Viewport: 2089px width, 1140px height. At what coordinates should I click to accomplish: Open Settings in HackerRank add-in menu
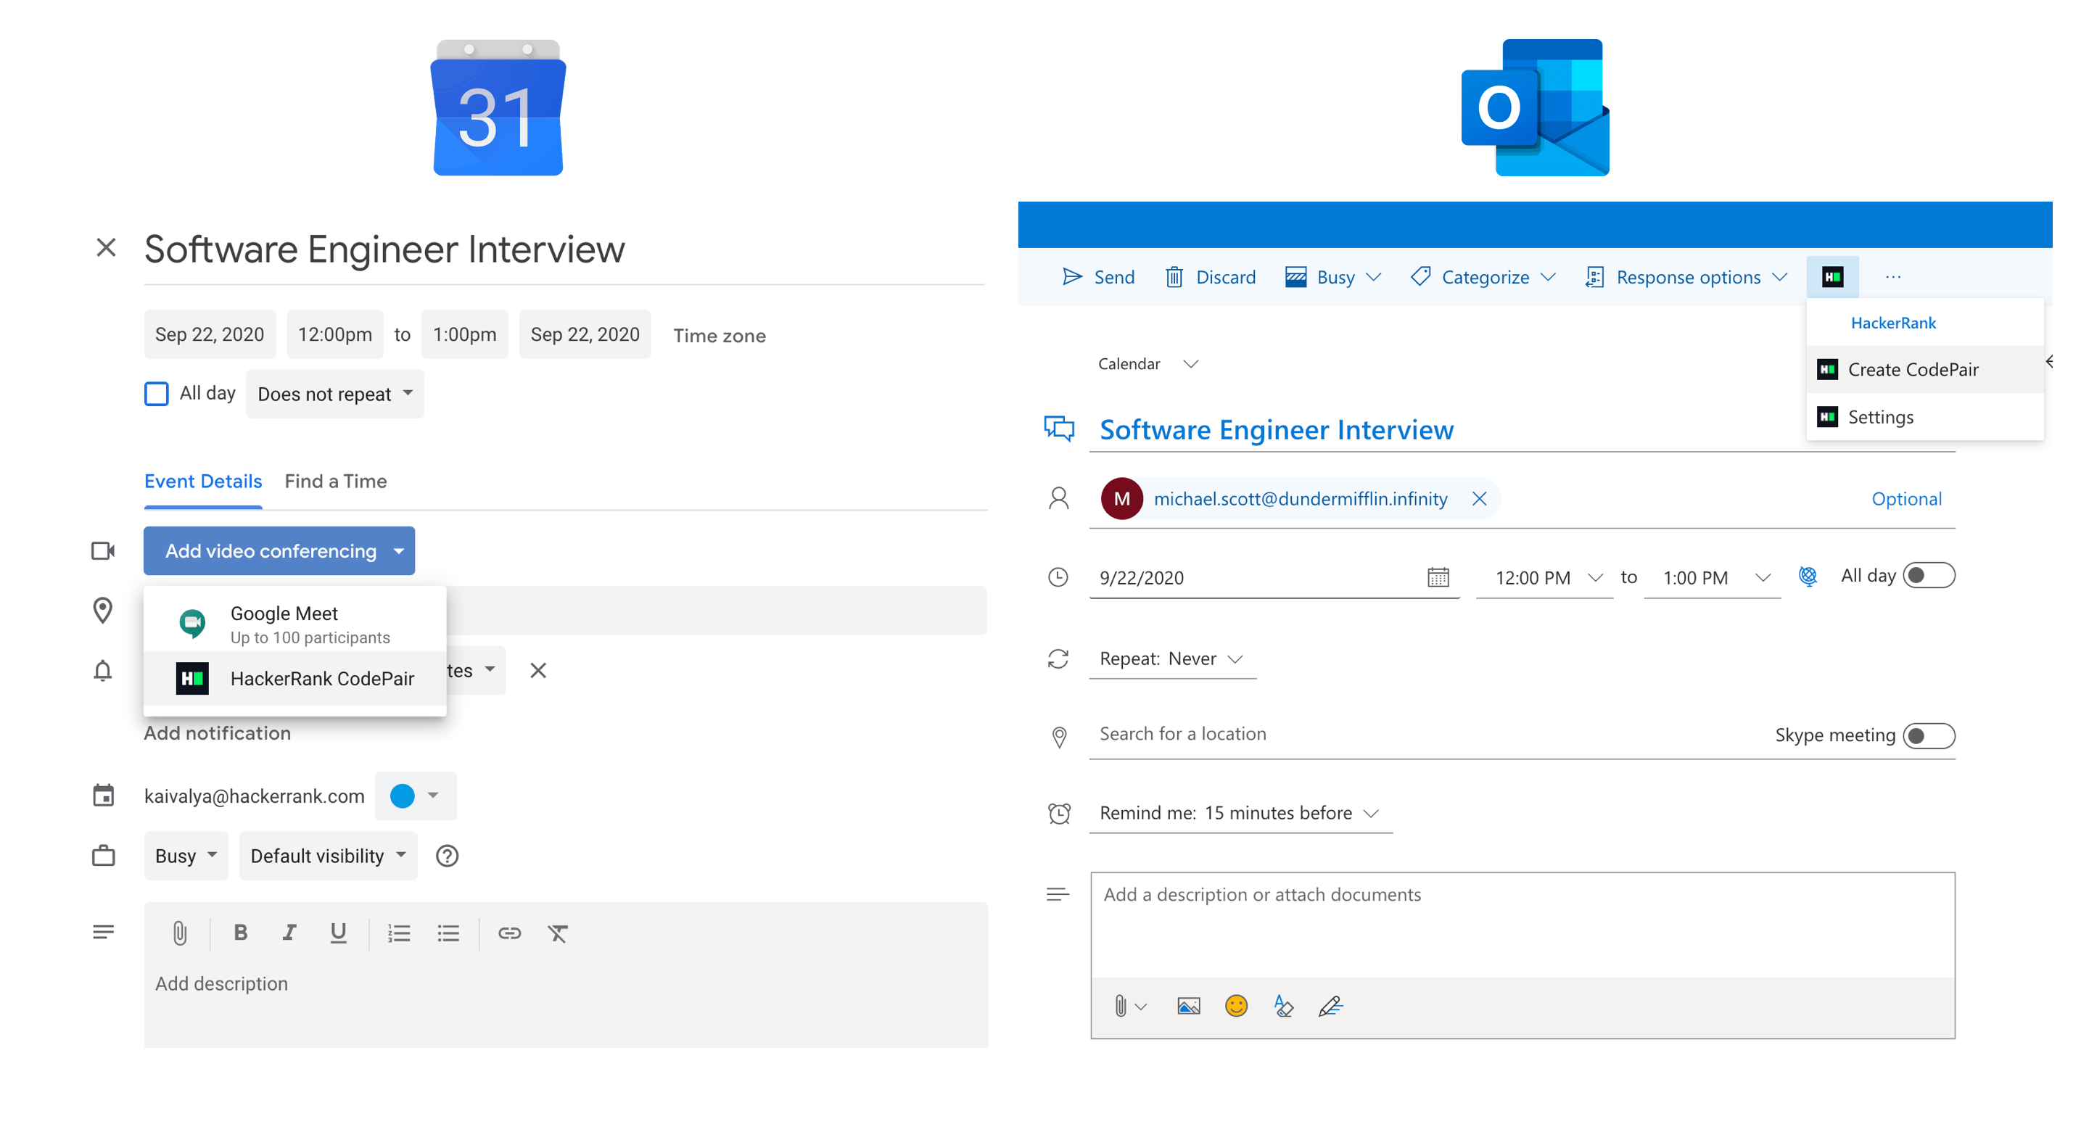(x=1924, y=417)
